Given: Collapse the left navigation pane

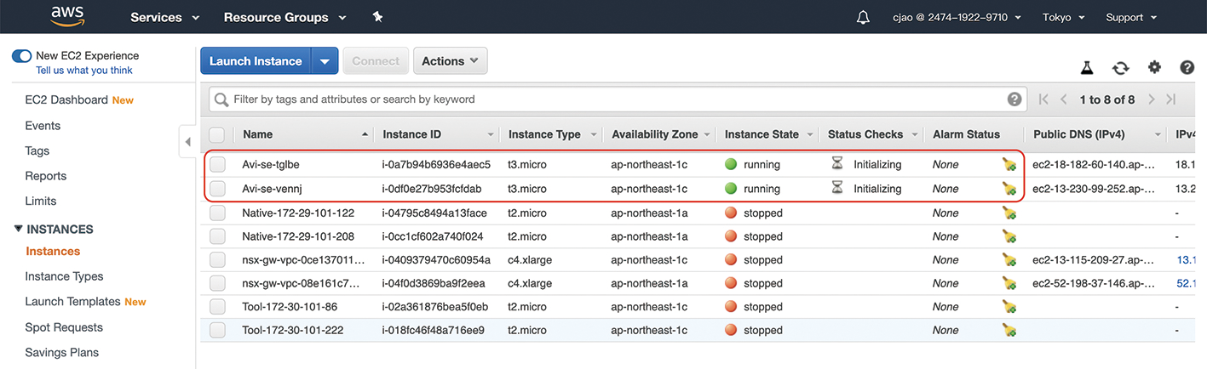Looking at the screenshot, I should click(x=188, y=142).
